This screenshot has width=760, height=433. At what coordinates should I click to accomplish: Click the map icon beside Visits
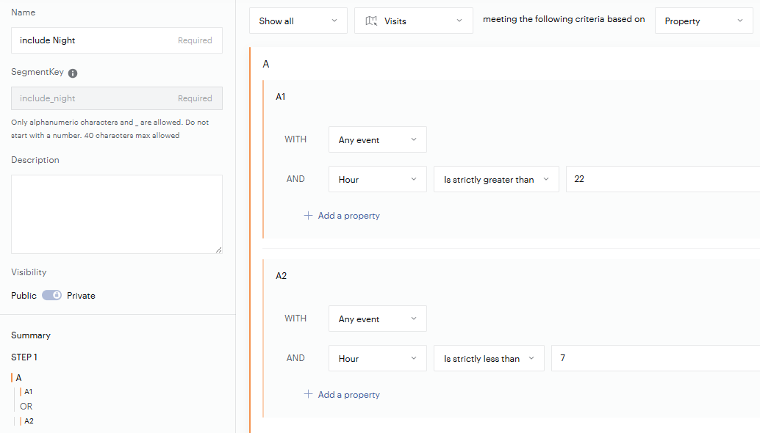371,21
